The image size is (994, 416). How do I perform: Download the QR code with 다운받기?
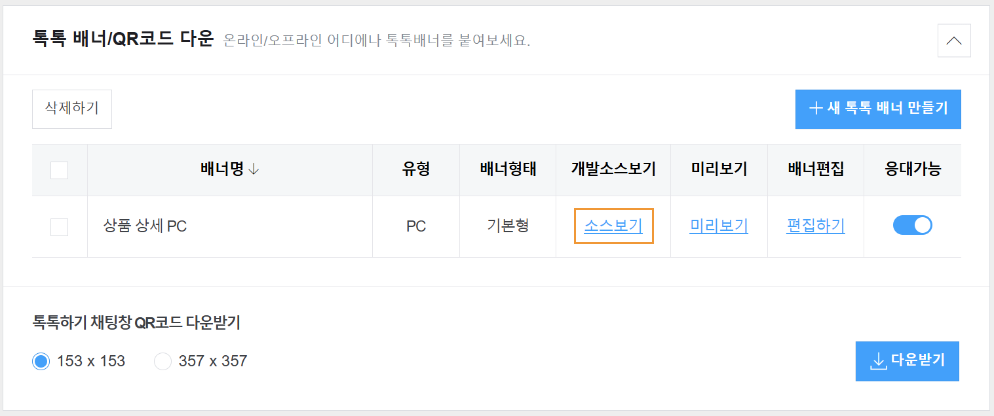[x=907, y=360]
